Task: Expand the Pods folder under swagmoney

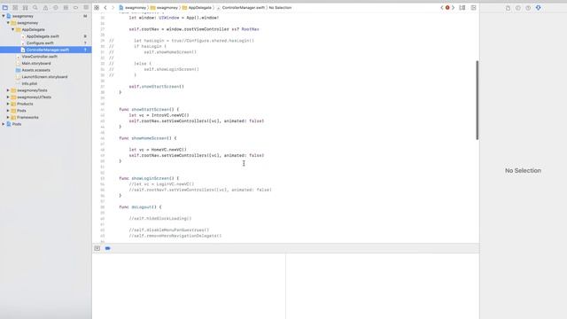Action: [8, 111]
